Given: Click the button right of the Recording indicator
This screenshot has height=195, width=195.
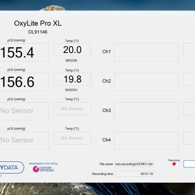Looking at the screenshot, I should click(189, 164).
